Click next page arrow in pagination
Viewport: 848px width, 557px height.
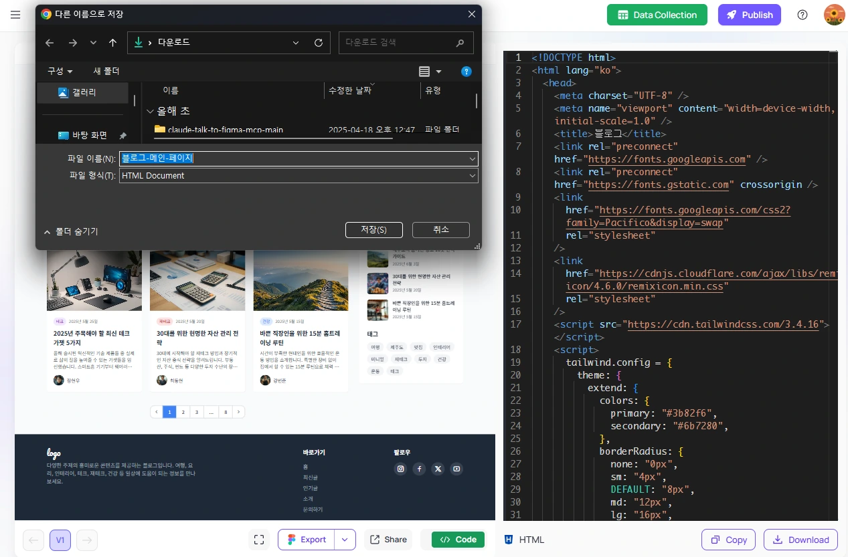[x=239, y=412]
